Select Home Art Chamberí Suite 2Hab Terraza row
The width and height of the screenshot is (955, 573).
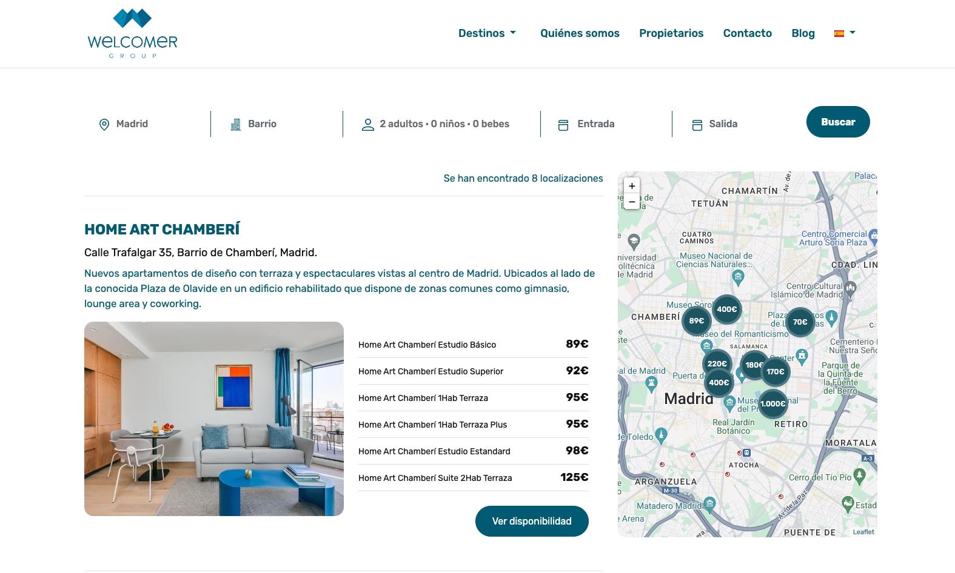[x=474, y=477]
